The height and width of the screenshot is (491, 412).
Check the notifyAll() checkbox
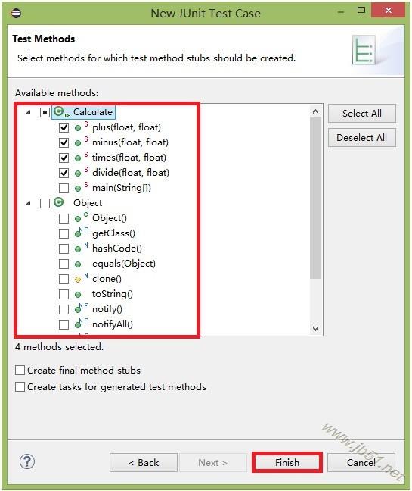tap(64, 324)
